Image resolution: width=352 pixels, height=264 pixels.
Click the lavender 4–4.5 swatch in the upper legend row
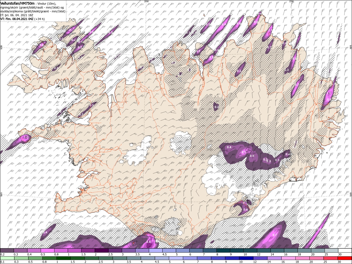pos(156,251)
